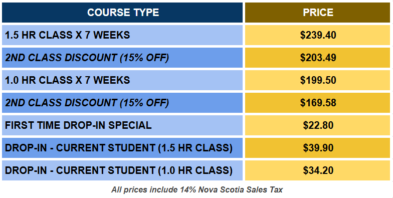Screen dimensions: 393x198
Task: Click the $199.50 price cell
Action: (318, 80)
